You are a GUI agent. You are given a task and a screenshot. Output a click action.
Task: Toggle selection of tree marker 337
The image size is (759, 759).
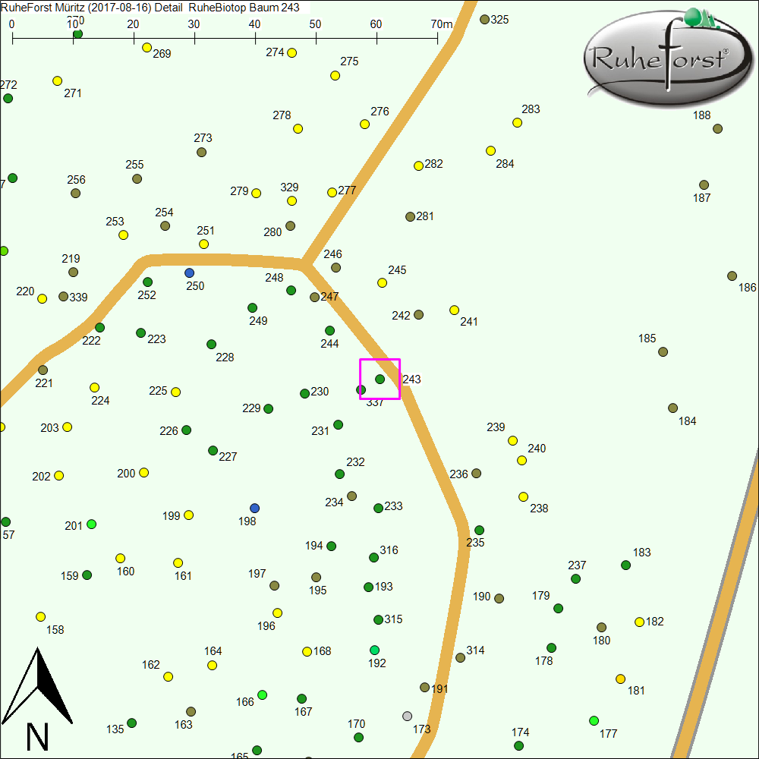click(361, 389)
